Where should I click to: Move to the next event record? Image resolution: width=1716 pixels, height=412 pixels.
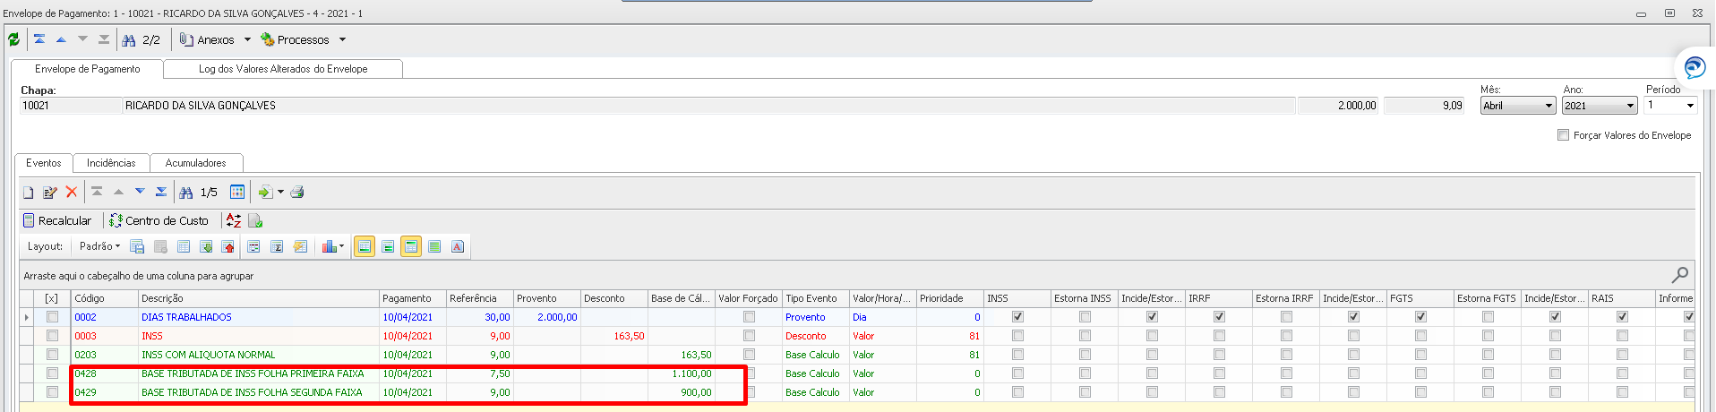pyautogui.click(x=140, y=192)
